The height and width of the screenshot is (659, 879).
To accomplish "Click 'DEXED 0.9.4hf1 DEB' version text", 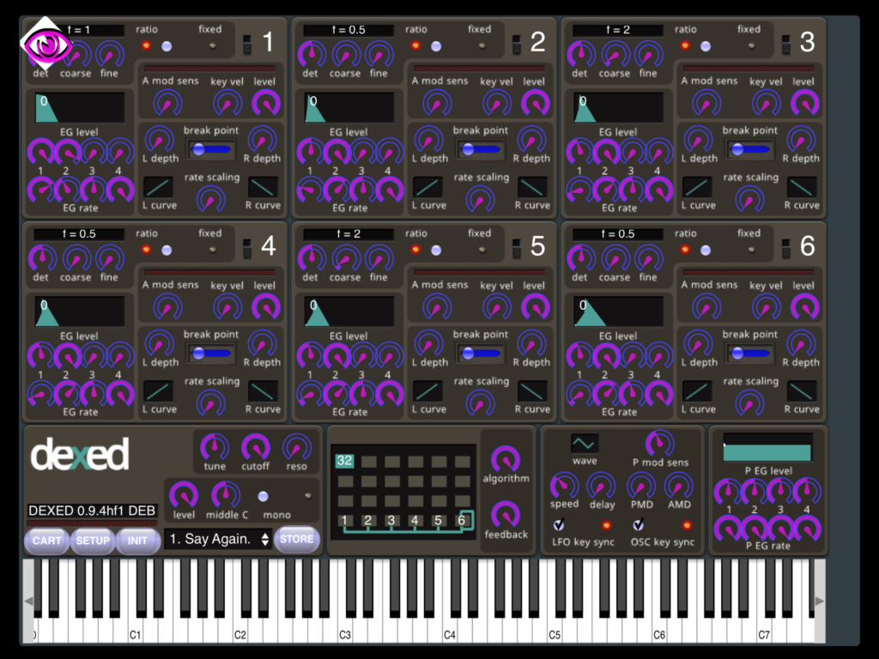I will 92,511.
